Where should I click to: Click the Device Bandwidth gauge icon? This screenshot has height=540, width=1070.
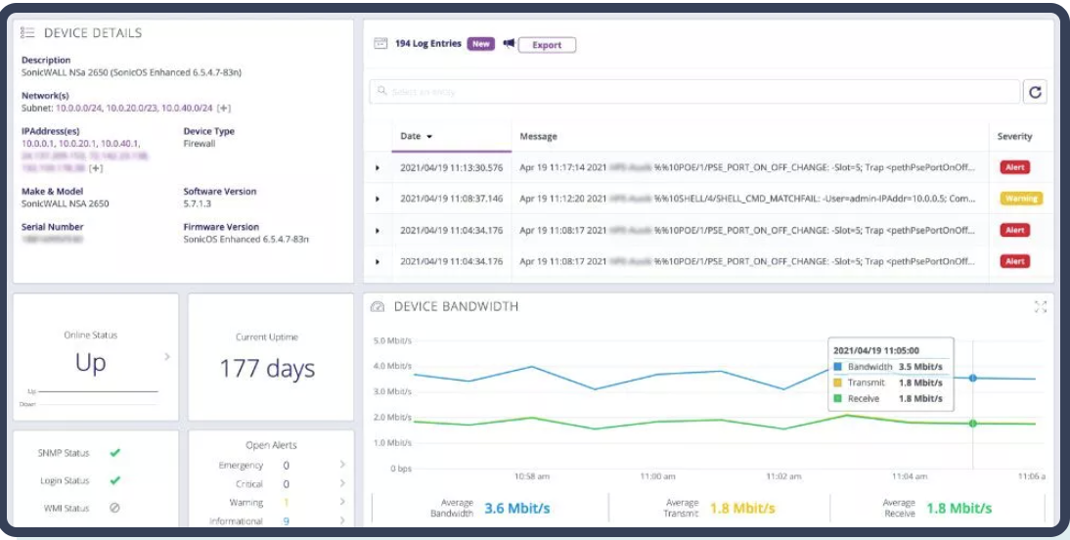[378, 306]
